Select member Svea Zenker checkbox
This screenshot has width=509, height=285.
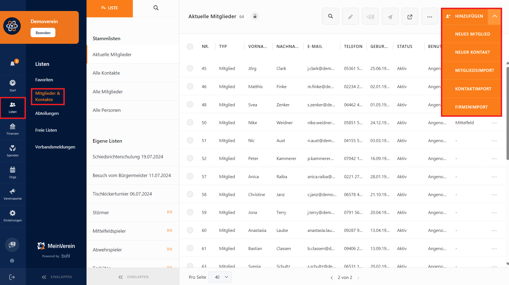[x=190, y=104]
